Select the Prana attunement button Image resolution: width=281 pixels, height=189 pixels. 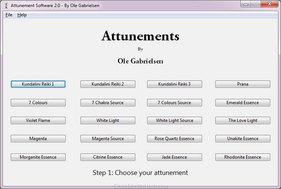(243, 84)
